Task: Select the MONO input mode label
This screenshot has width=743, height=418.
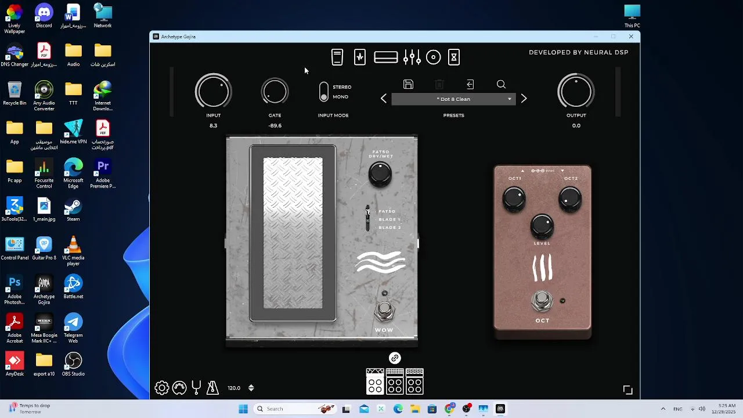Action: [x=341, y=97]
